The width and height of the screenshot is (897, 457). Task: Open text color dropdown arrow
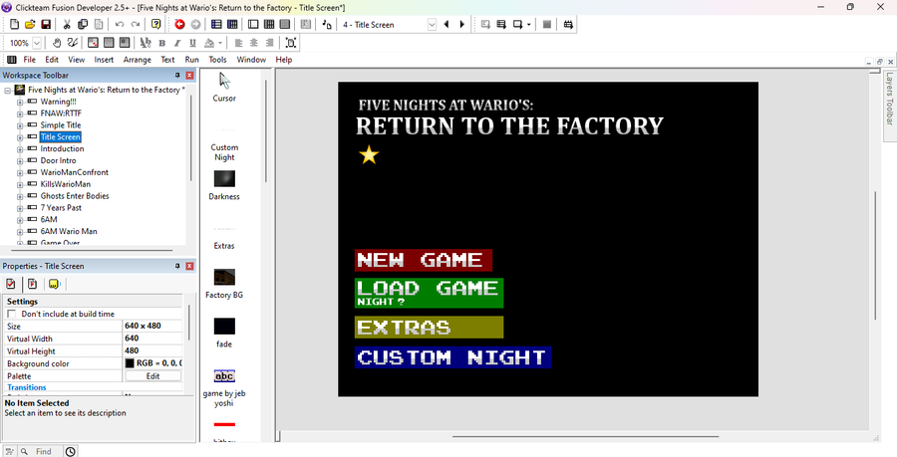pyautogui.click(x=220, y=42)
